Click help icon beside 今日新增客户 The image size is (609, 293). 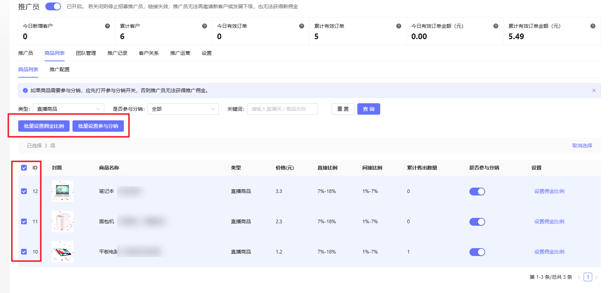click(x=107, y=26)
